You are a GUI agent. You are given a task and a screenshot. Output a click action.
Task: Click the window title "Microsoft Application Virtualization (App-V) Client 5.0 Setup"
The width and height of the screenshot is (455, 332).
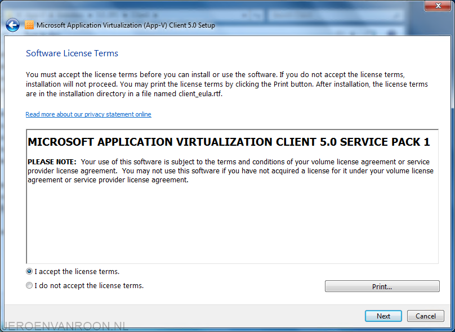point(126,25)
